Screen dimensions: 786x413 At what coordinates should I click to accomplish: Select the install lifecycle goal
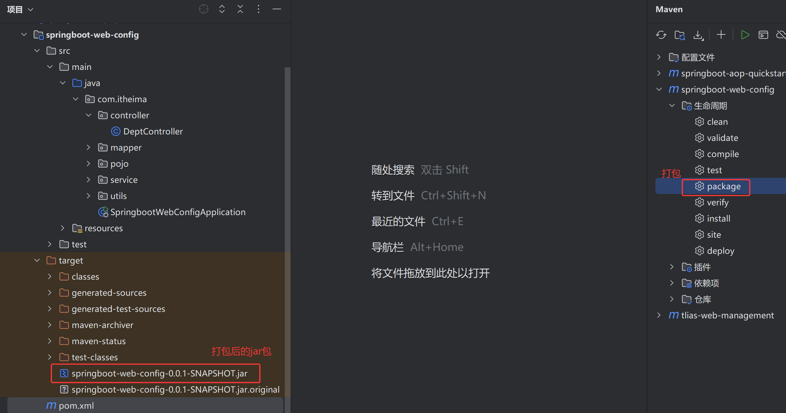718,219
